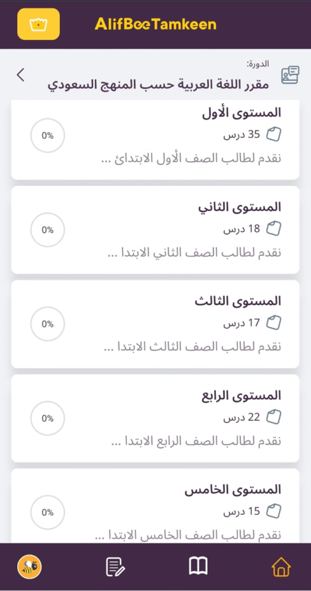The width and height of the screenshot is (311, 591).
Task: Expand truncated description of المستوى الثاني
Action: click(x=194, y=253)
